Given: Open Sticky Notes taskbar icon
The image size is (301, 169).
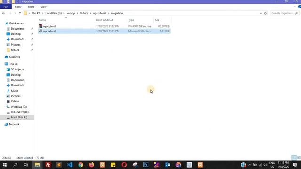Looking at the screenshot, I should click(113, 165).
